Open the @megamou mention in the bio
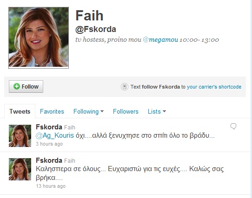The height and width of the screenshot is (198, 252). pos(160,39)
